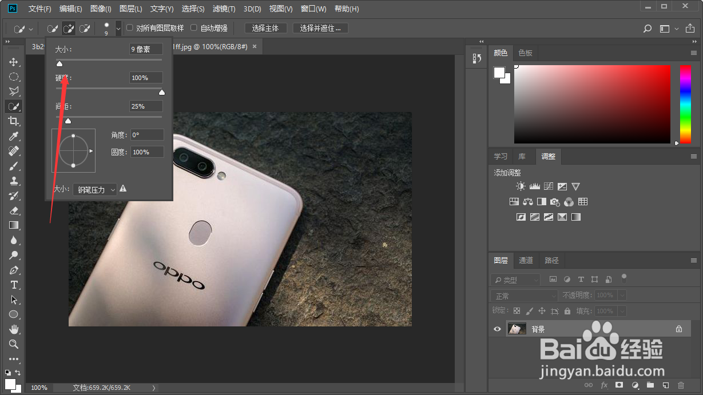Select the Path Selection tool
Image resolution: width=703 pixels, height=395 pixels.
(x=14, y=300)
